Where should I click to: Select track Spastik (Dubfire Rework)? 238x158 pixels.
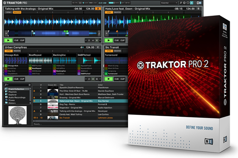tap(71, 87)
